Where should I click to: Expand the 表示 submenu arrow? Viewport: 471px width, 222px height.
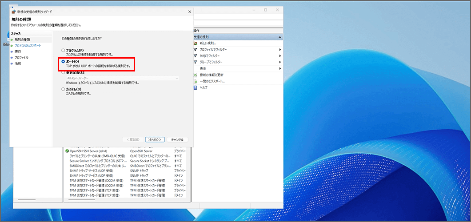pos(280,68)
